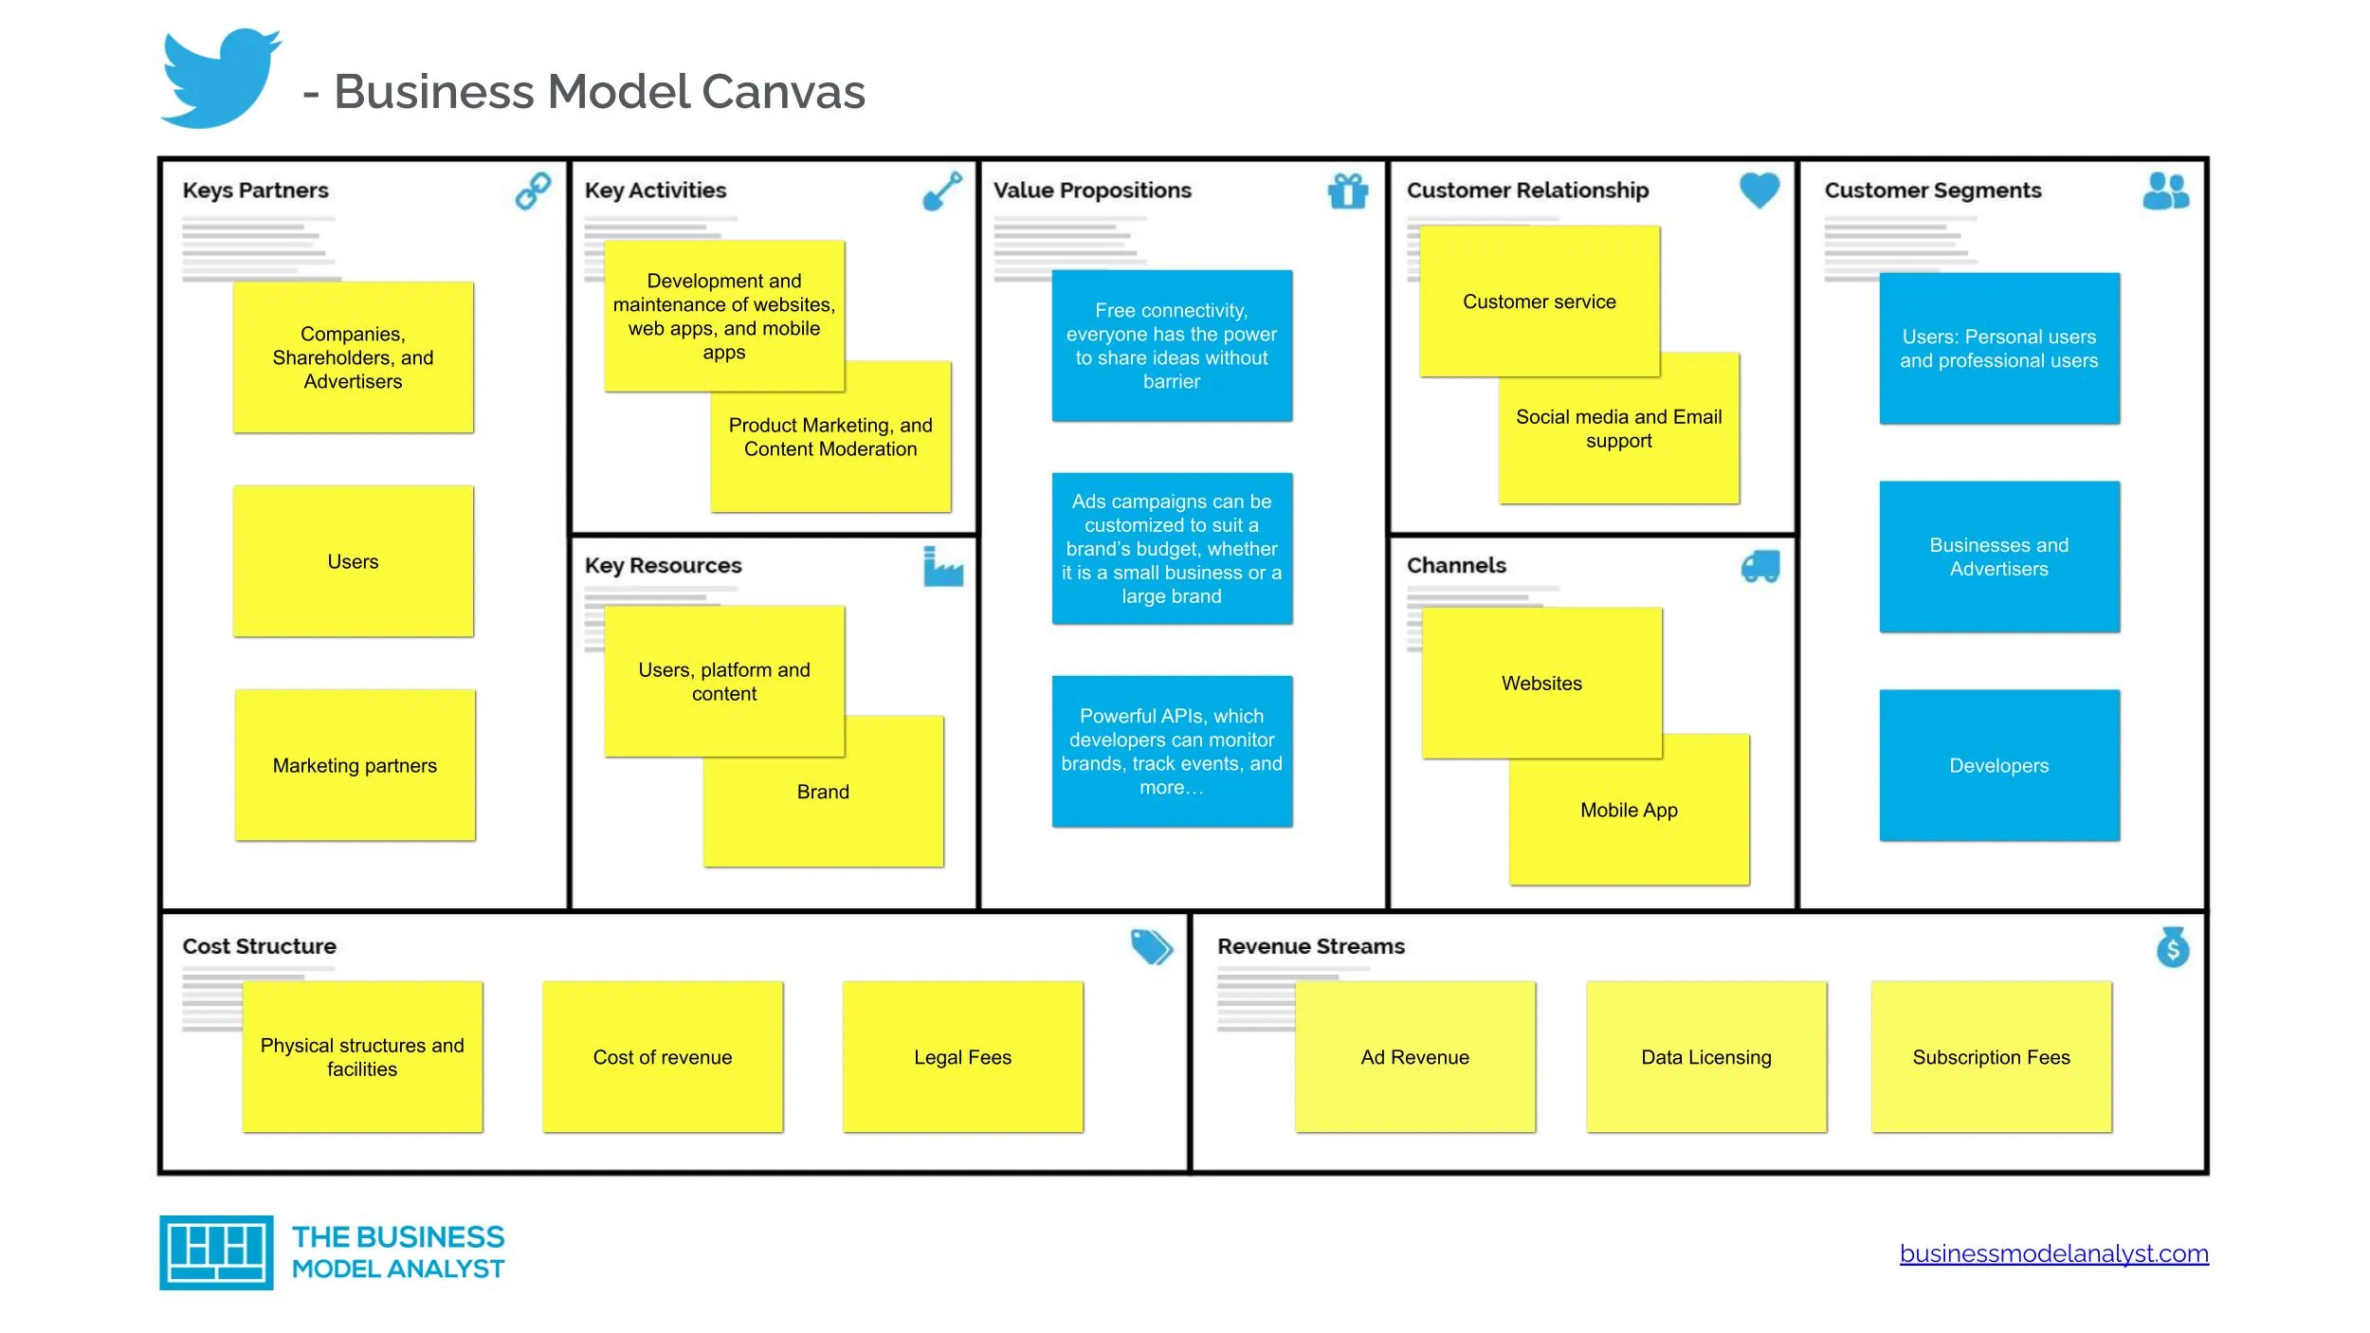Click the Legal Fees cost structure card
This screenshot has width=2370, height=1333.
click(x=962, y=1056)
